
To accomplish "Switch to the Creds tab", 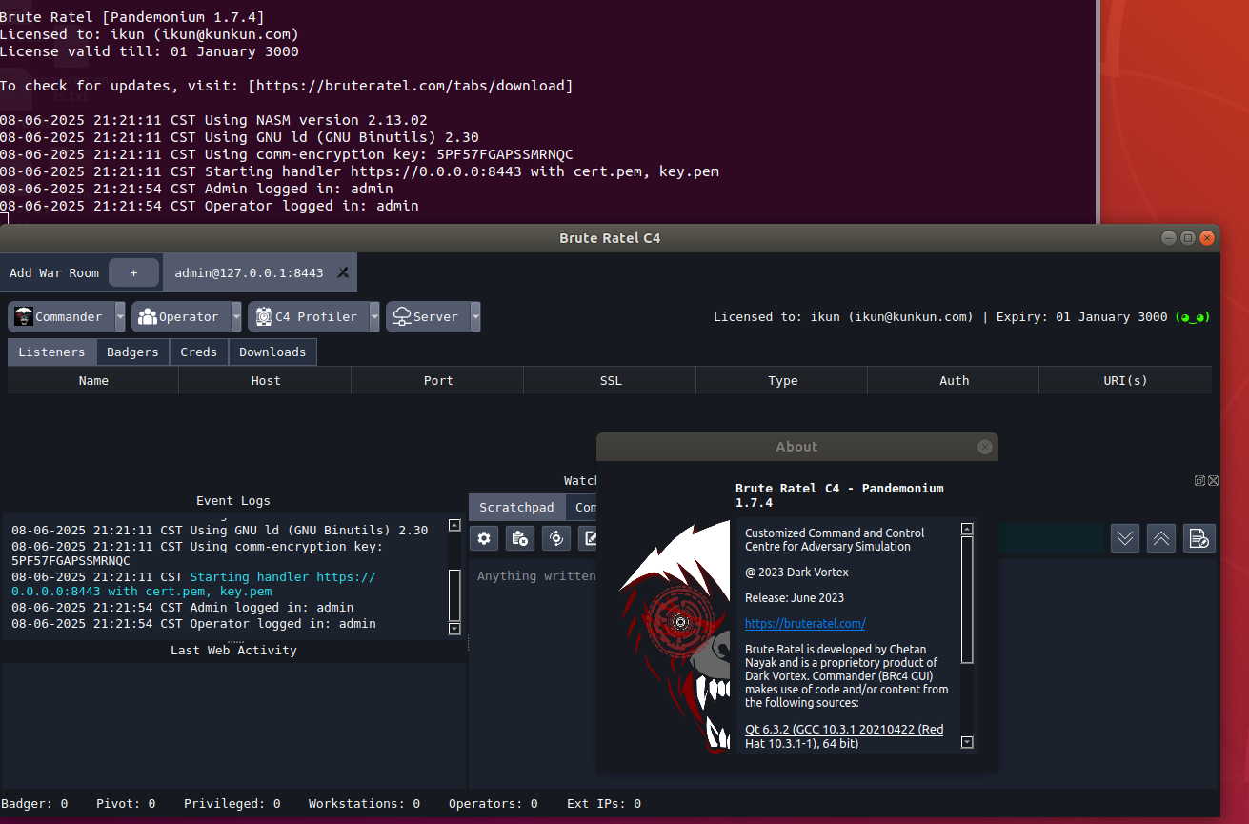I will [199, 352].
